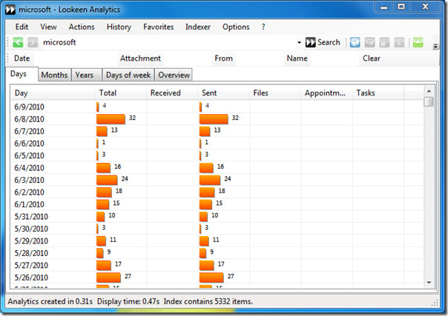Select the 6/6/2010 row

(217, 144)
